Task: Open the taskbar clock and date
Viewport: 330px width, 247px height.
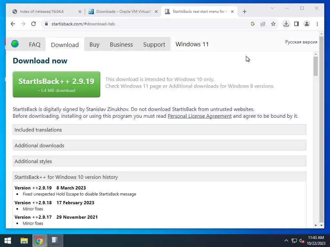Action: [x=316, y=241]
